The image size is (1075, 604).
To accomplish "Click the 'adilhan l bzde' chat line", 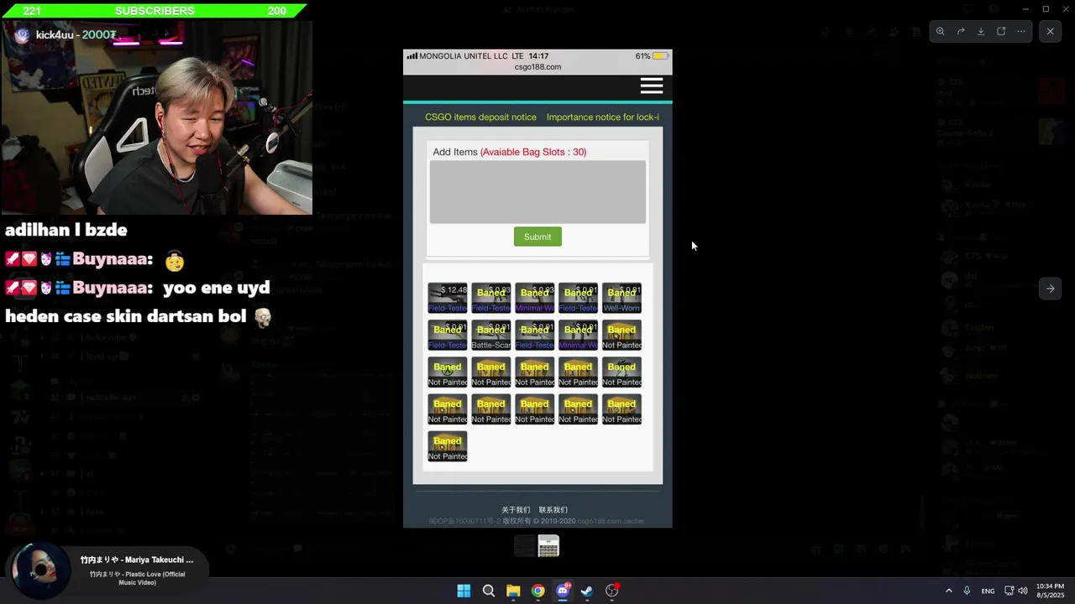I will (66, 230).
